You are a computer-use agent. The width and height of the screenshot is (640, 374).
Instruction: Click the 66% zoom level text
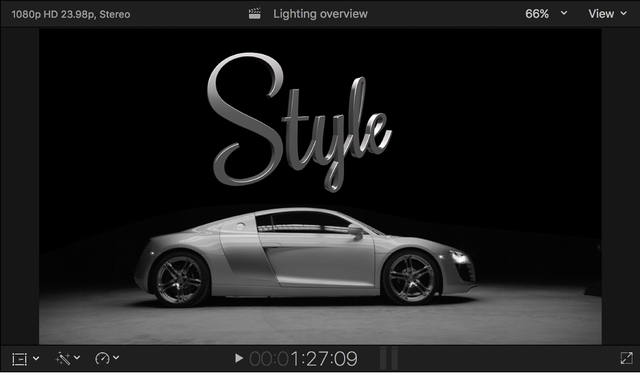(537, 13)
